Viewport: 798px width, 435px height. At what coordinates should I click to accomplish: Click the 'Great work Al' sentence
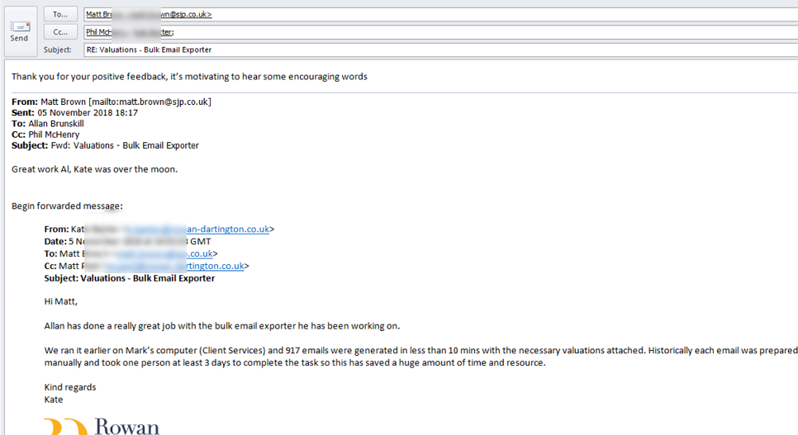click(94, 169)
